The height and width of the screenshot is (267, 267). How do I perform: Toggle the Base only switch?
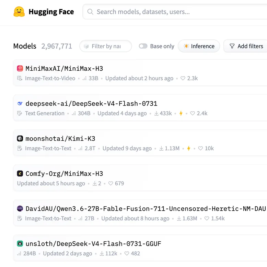tap(143, 46)
